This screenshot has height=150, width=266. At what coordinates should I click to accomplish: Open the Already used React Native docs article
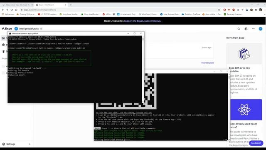tap(243, 125)
